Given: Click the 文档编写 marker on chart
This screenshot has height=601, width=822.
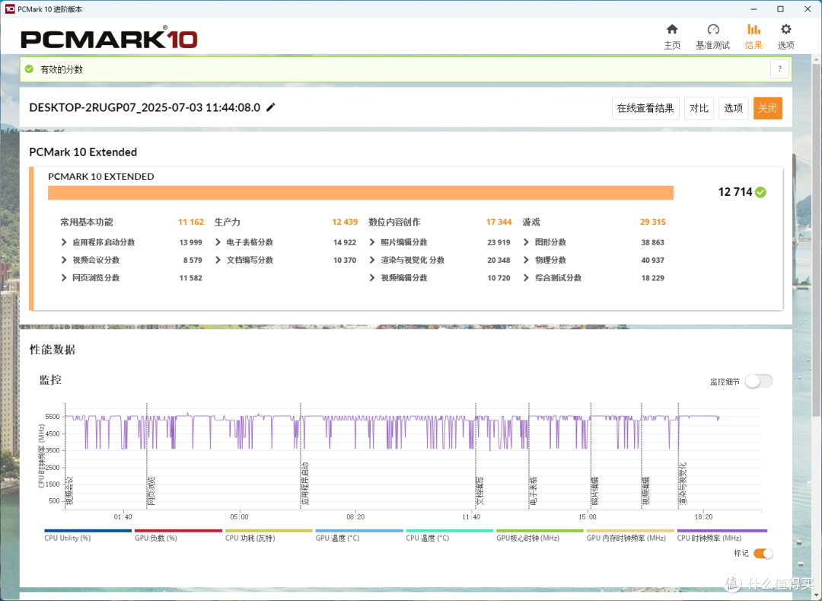Looking at the screenshot, I should [x=479, y=491].
